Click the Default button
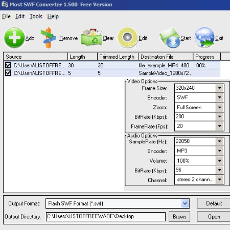 (214, 203)
